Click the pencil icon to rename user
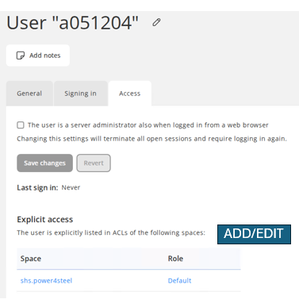299x307 pixels. click(156, 22)
